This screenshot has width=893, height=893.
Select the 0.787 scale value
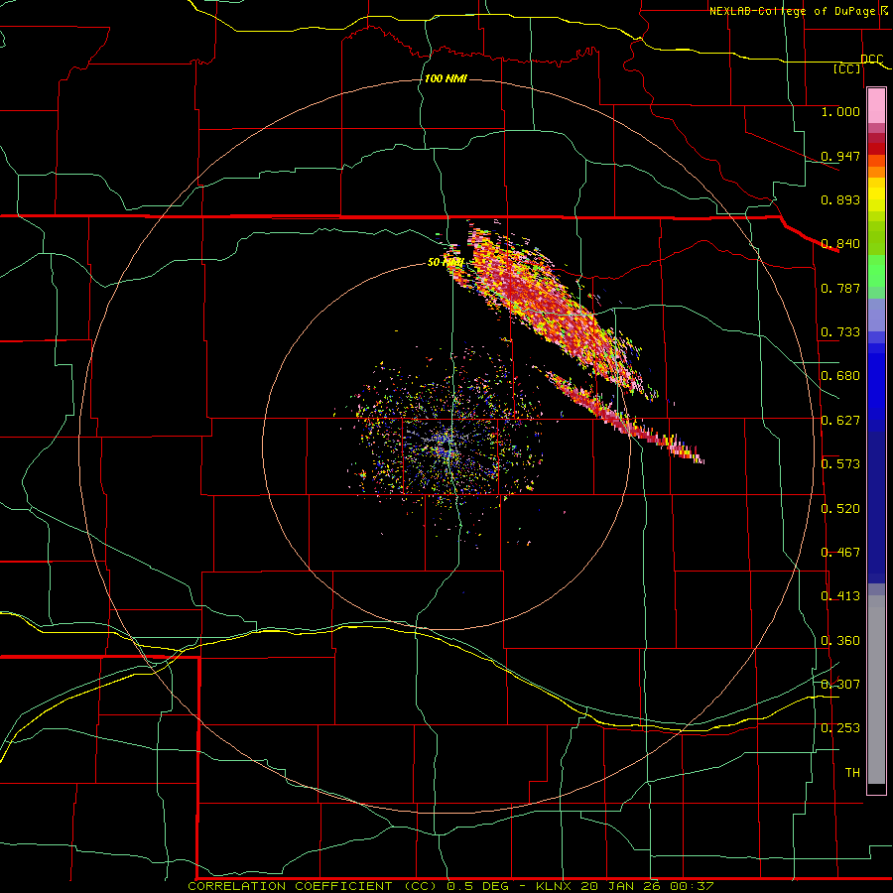840,288
